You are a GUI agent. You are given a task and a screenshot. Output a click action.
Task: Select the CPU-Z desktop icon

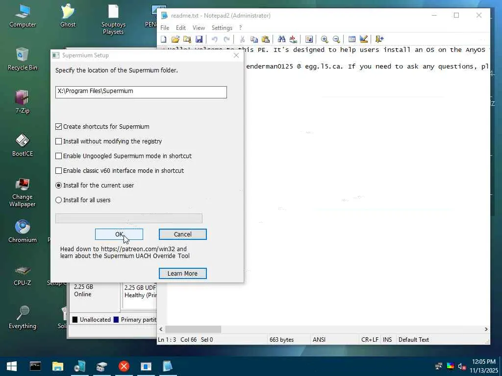pyautogui.click(x=22, y=274)
